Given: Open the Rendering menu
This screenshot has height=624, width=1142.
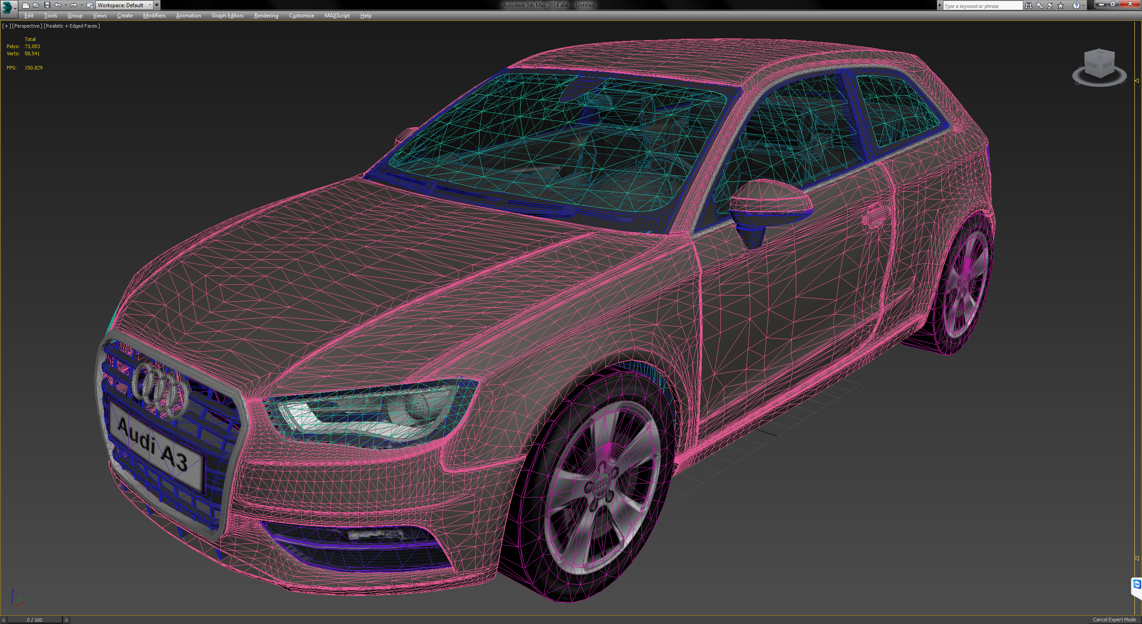Looking at the screenshot, I should [265, 16].
